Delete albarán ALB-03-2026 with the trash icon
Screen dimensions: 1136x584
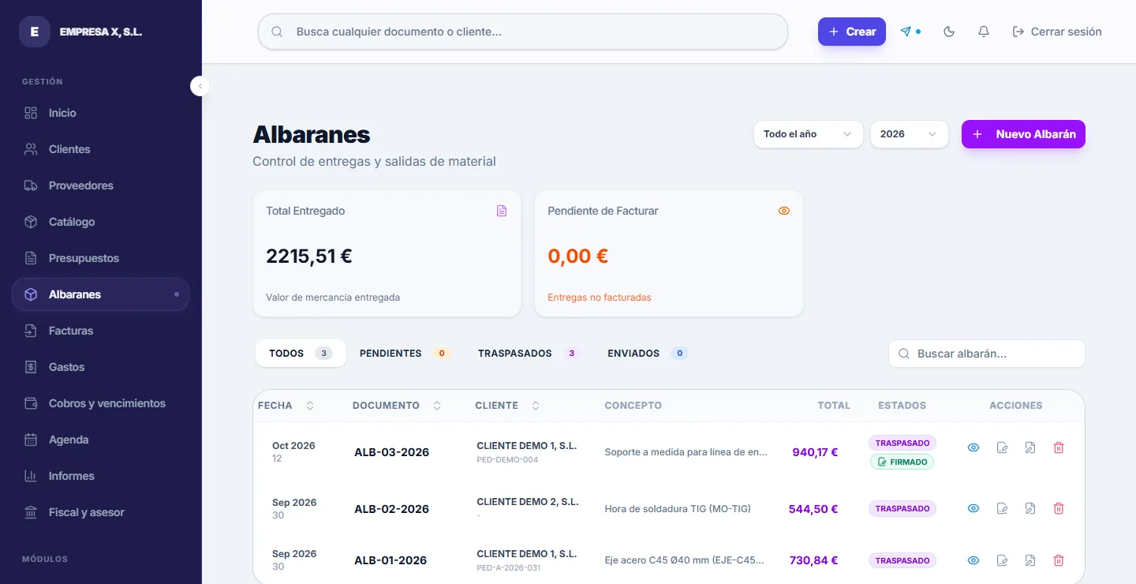1059,447
